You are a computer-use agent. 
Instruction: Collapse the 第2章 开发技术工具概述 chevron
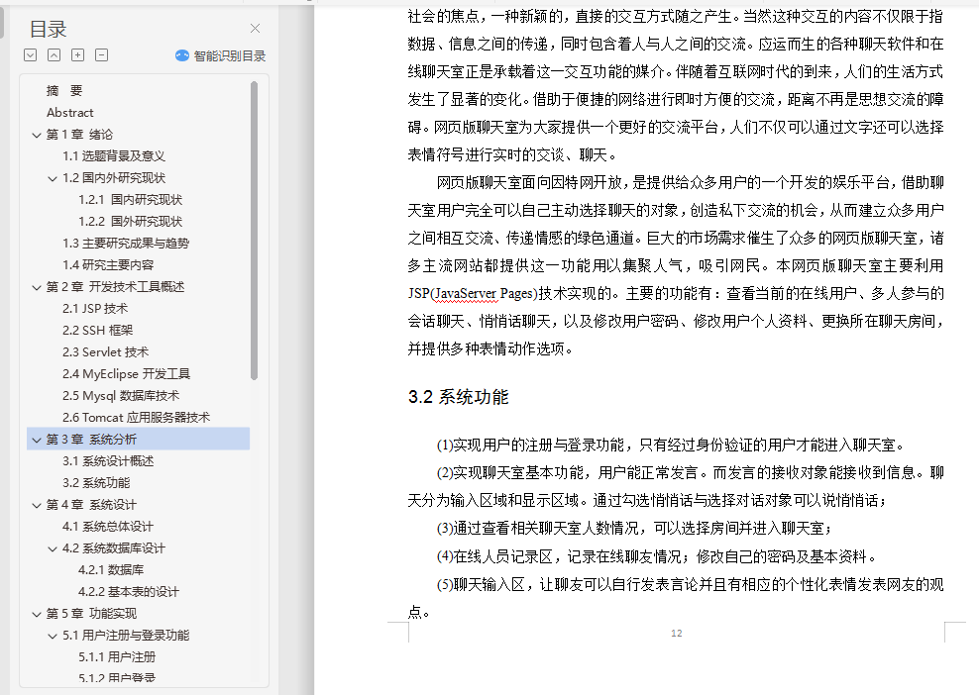(37, 288)
